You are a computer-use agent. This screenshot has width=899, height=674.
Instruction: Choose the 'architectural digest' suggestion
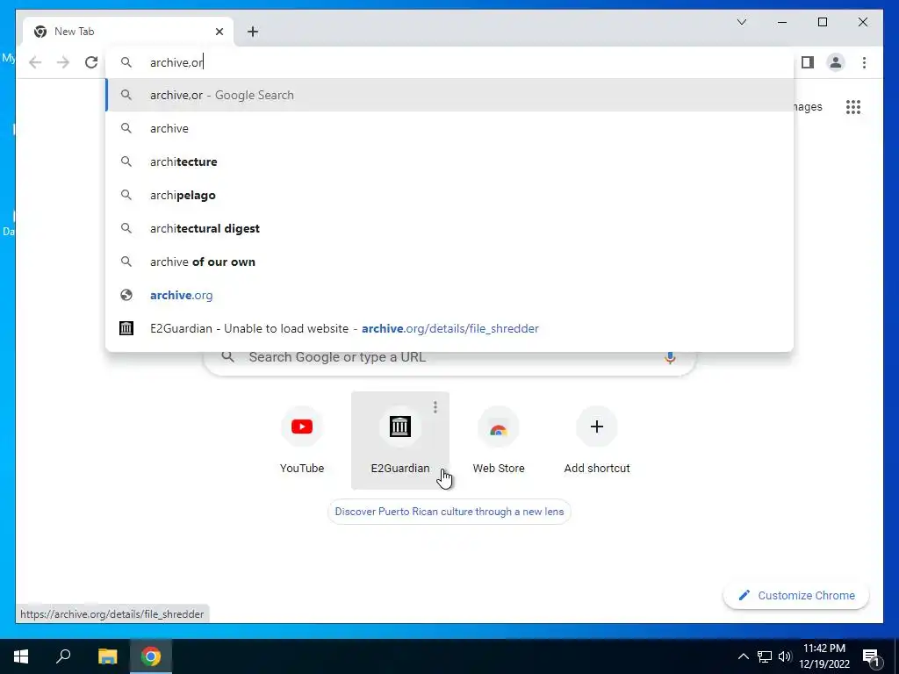449,228
